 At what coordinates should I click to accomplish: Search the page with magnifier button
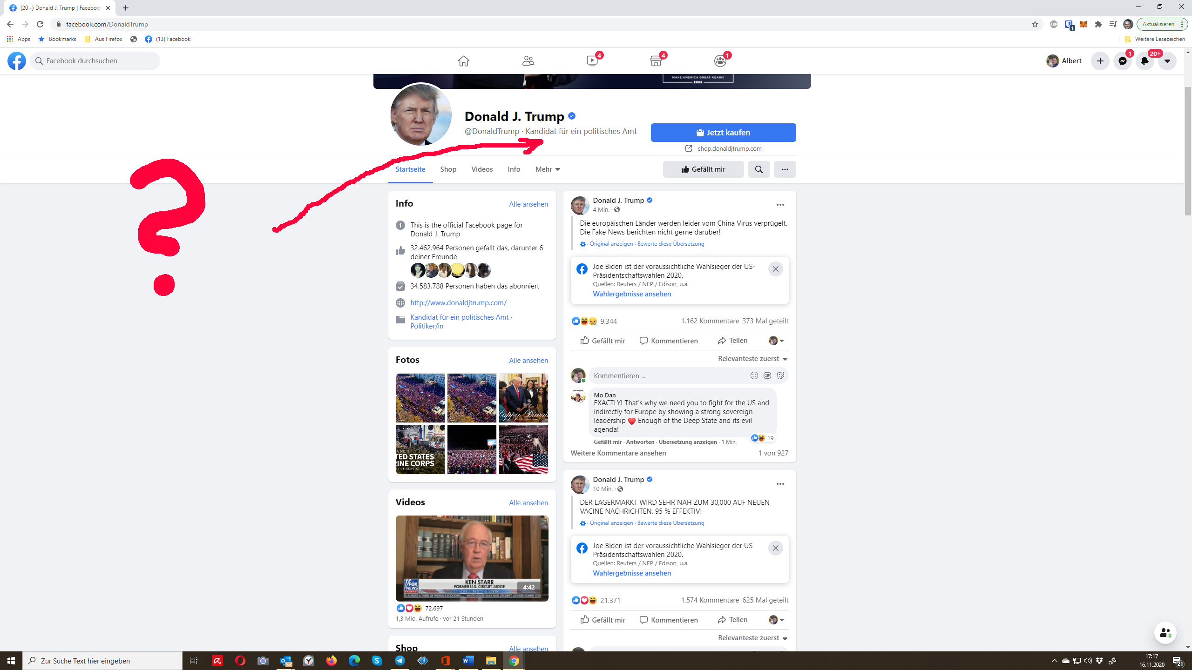pyautogui.click(x=759, y=169)
